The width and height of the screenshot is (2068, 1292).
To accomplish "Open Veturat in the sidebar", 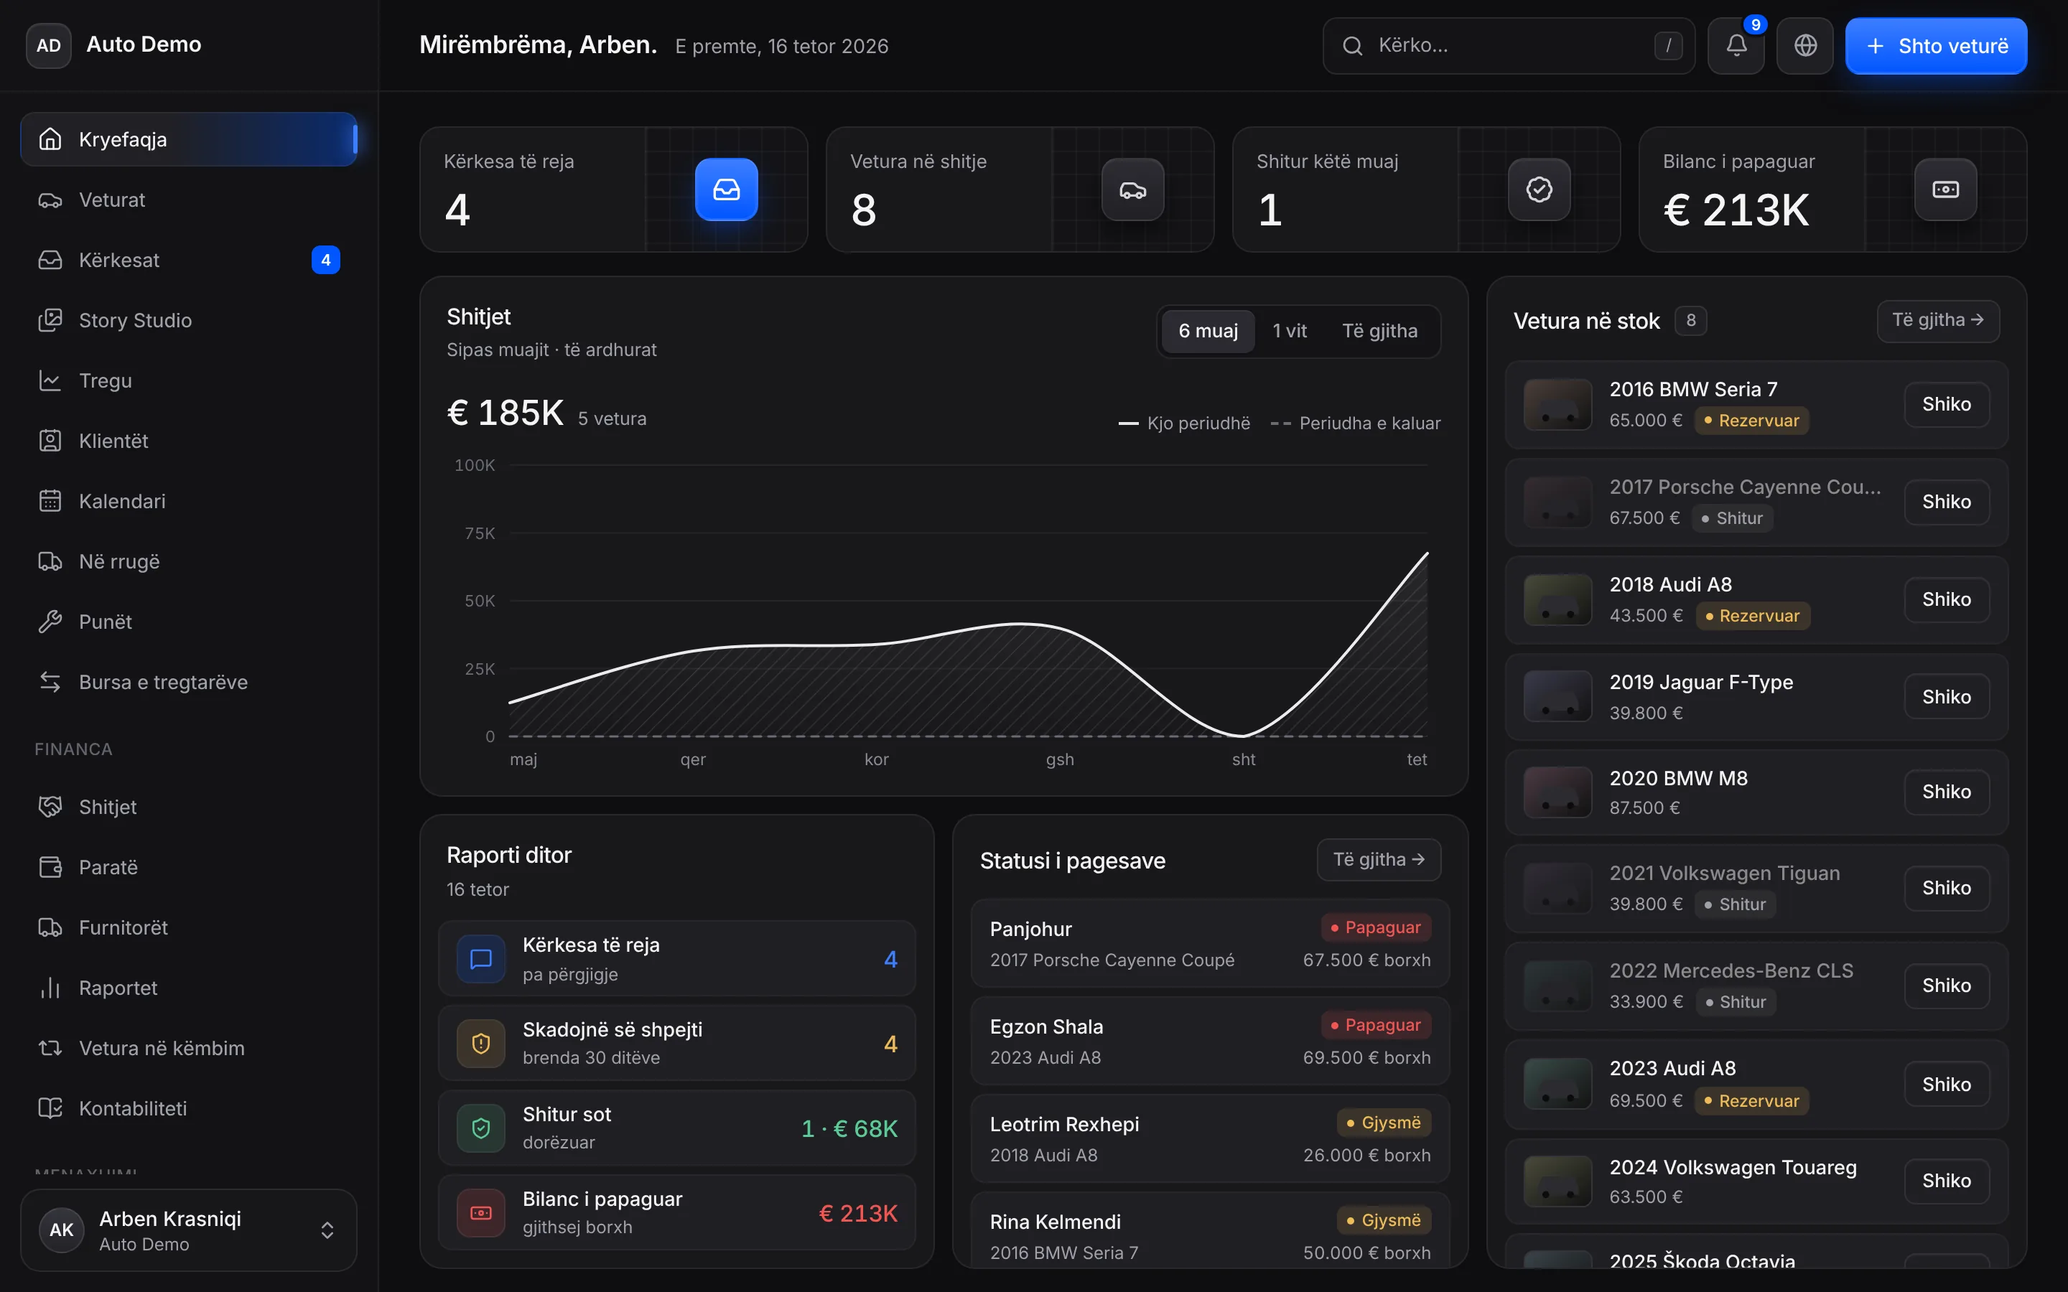I will 189,200.
